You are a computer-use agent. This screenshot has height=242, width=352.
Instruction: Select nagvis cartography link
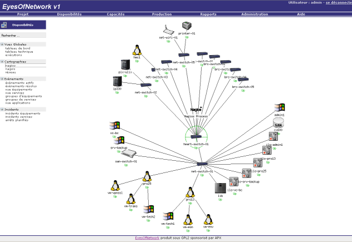(x=11, y=69)
